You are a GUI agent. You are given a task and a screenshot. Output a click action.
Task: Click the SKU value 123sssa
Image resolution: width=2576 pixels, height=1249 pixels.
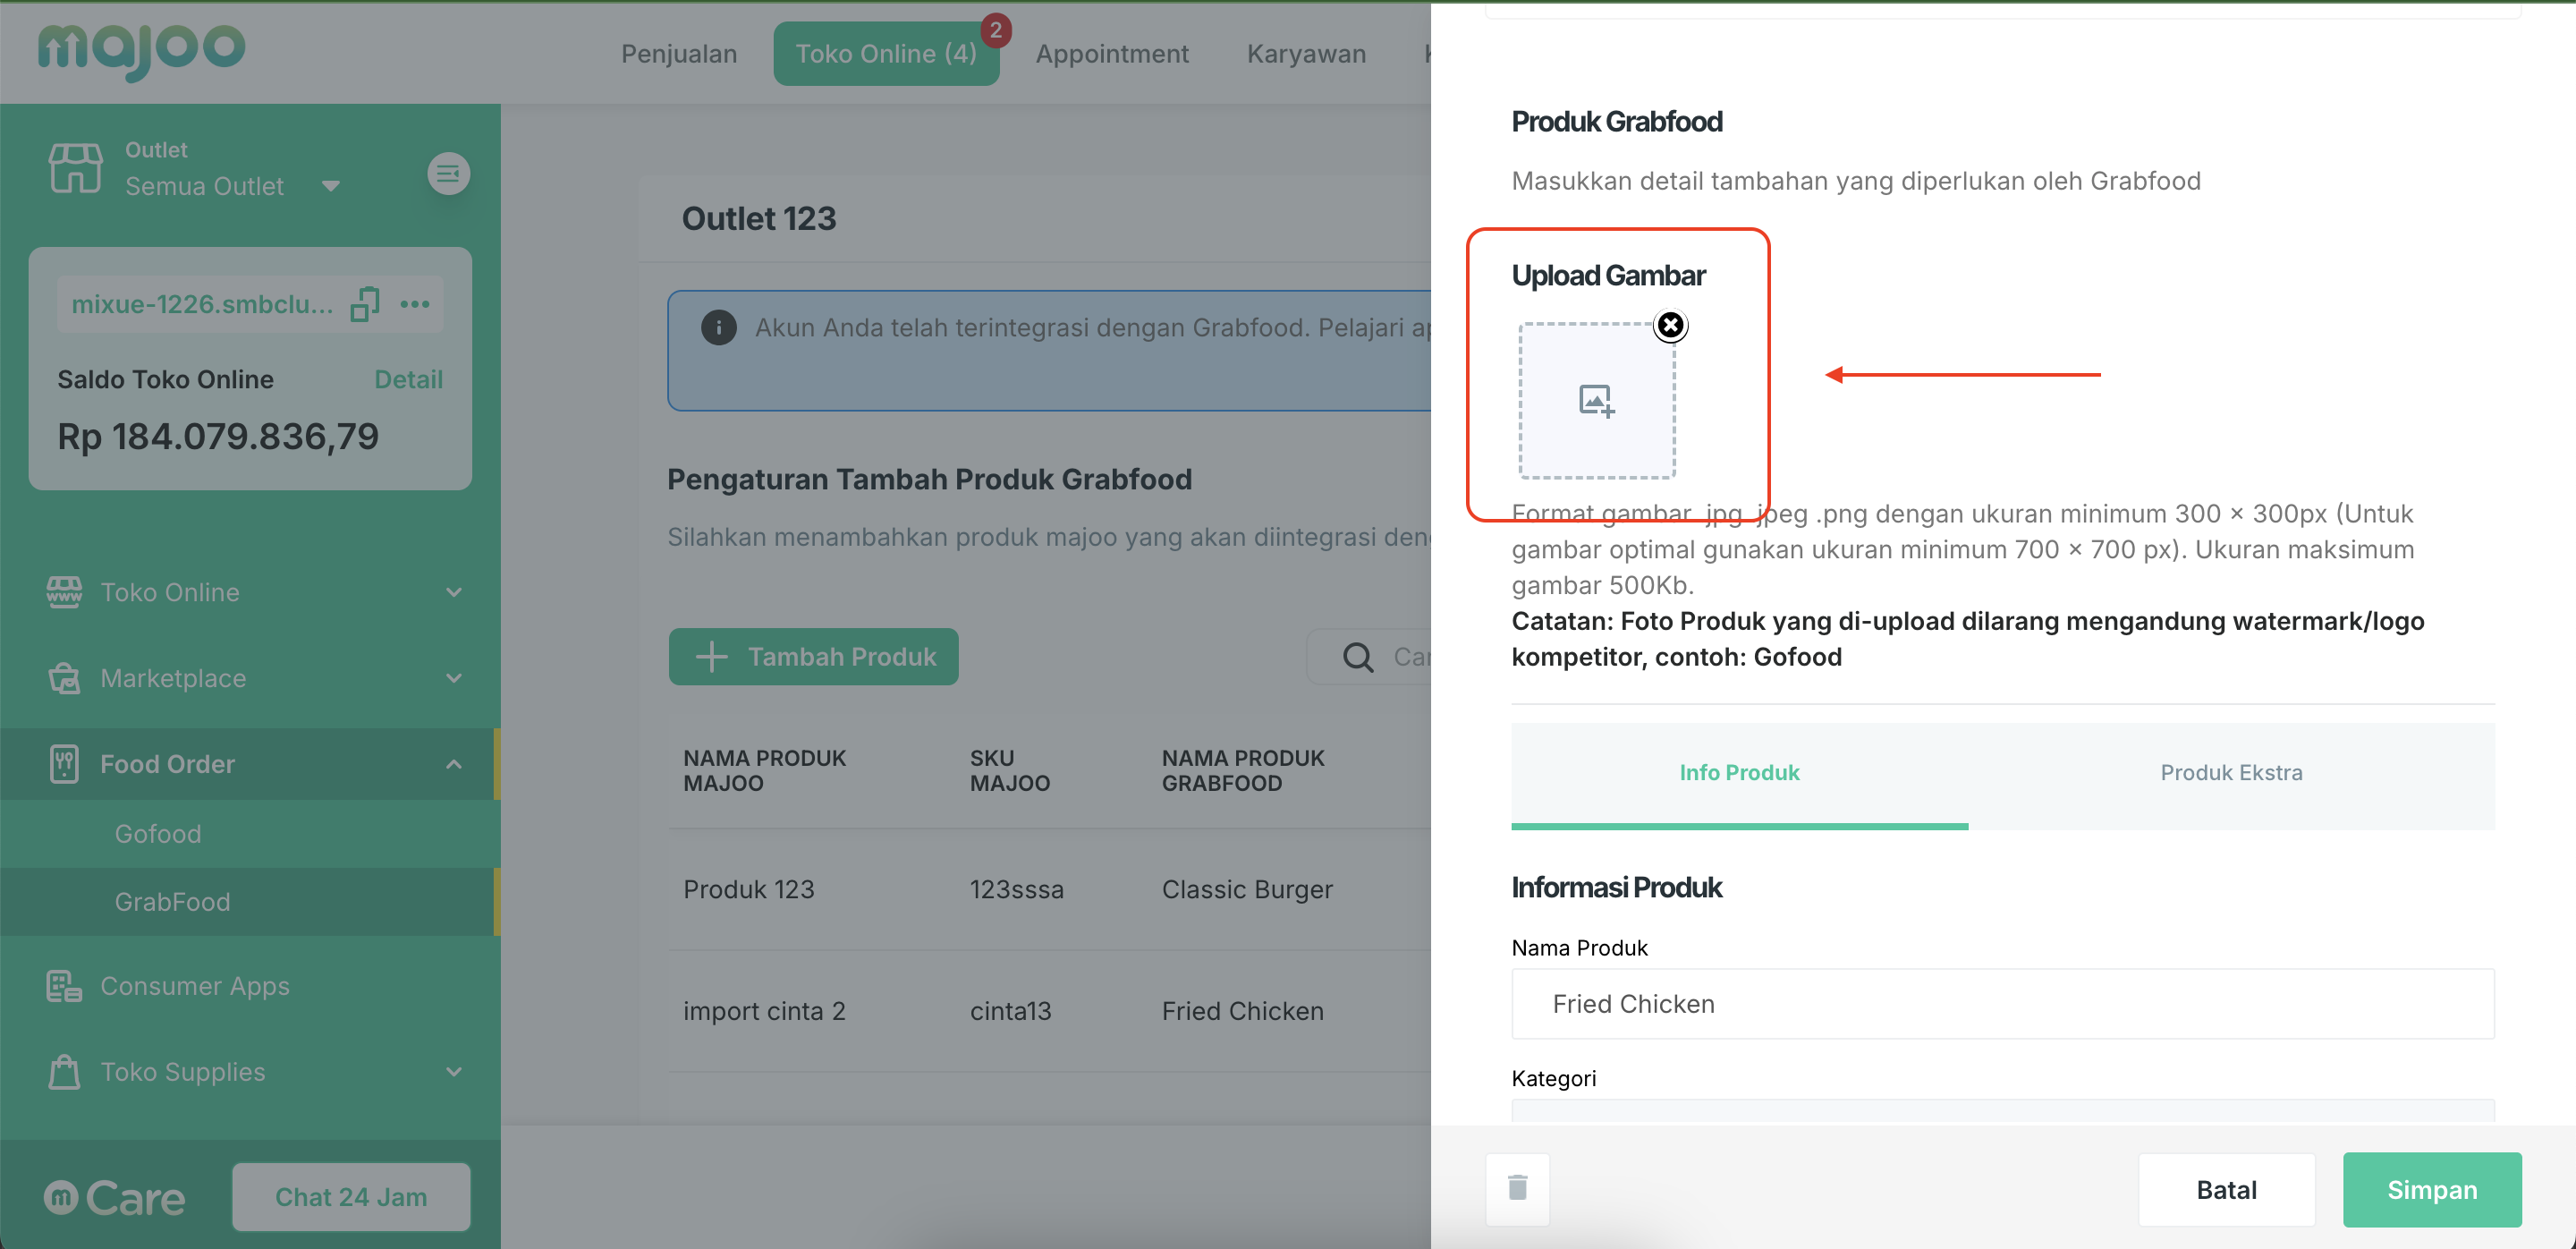[x=1016, y=890]
